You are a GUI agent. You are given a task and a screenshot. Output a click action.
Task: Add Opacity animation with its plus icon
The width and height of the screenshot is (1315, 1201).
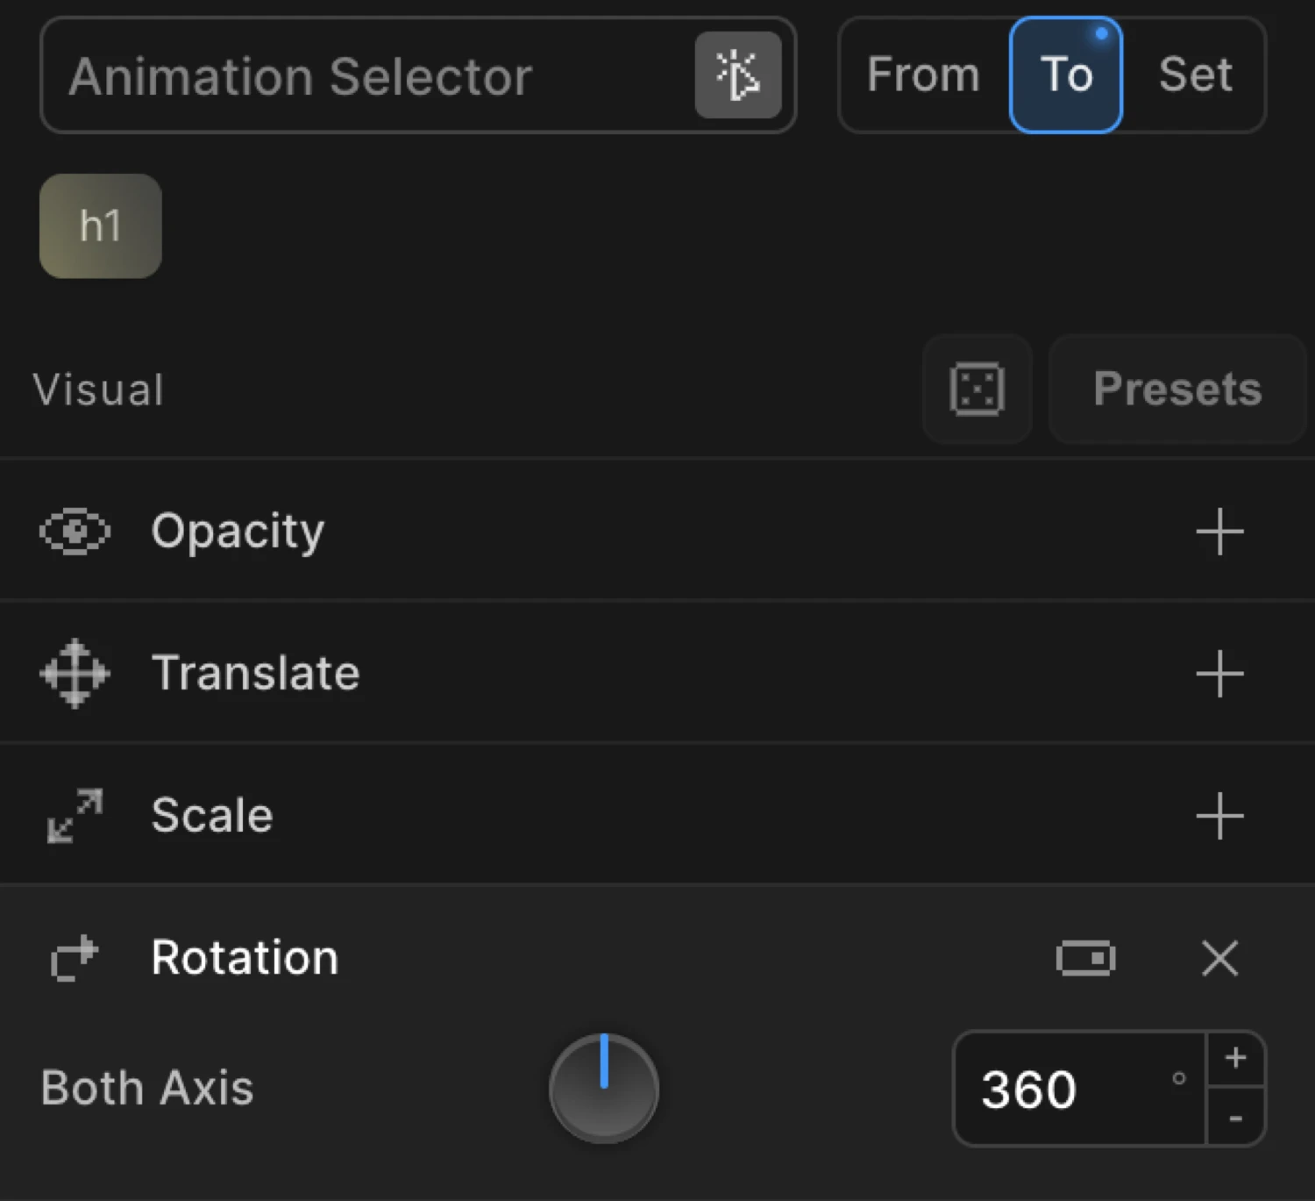point(1219,531)
